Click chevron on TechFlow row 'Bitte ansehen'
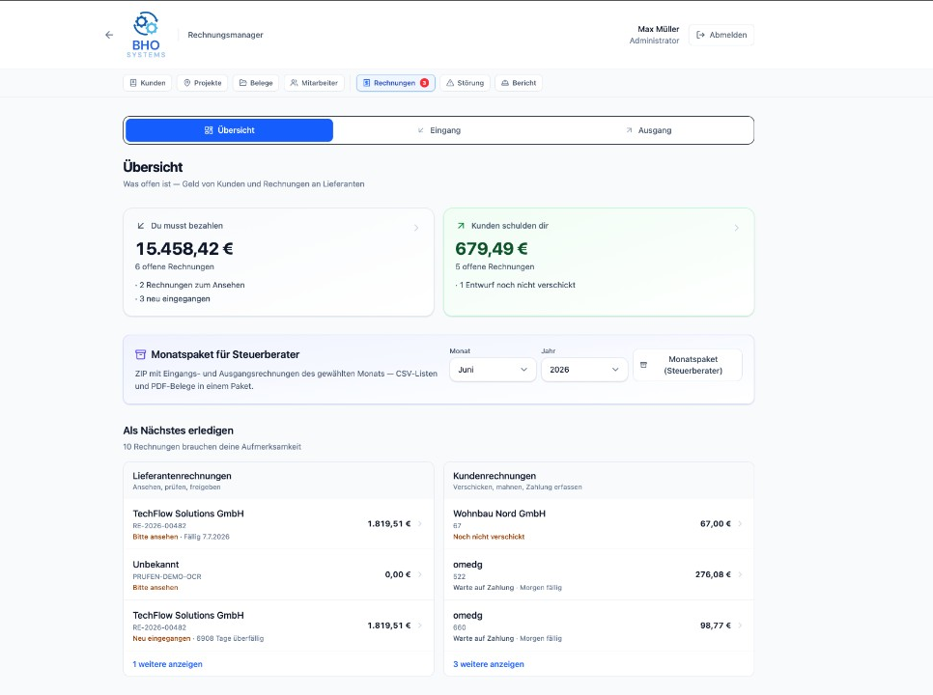 (x=420, y=524)
